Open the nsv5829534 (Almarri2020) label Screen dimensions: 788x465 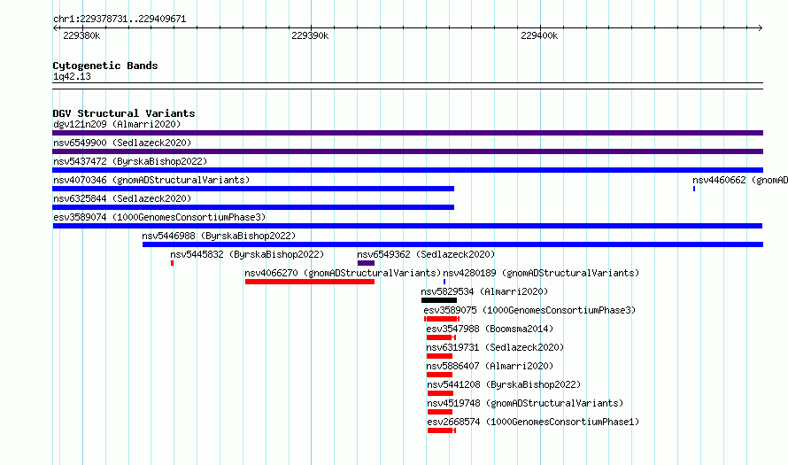(x=484, y=291)
